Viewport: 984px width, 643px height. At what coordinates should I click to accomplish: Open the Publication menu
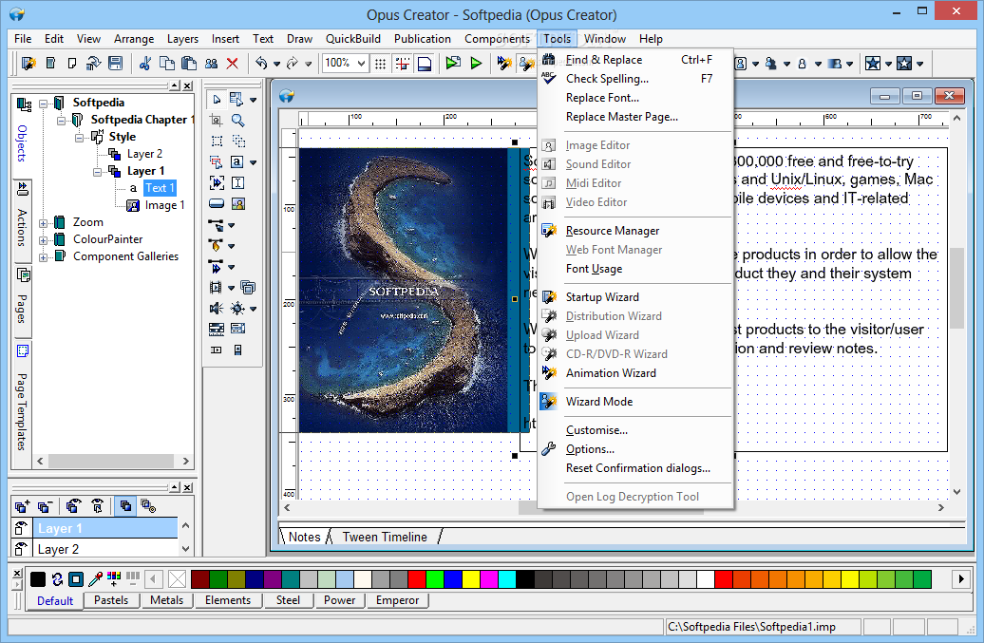[423, 39]
